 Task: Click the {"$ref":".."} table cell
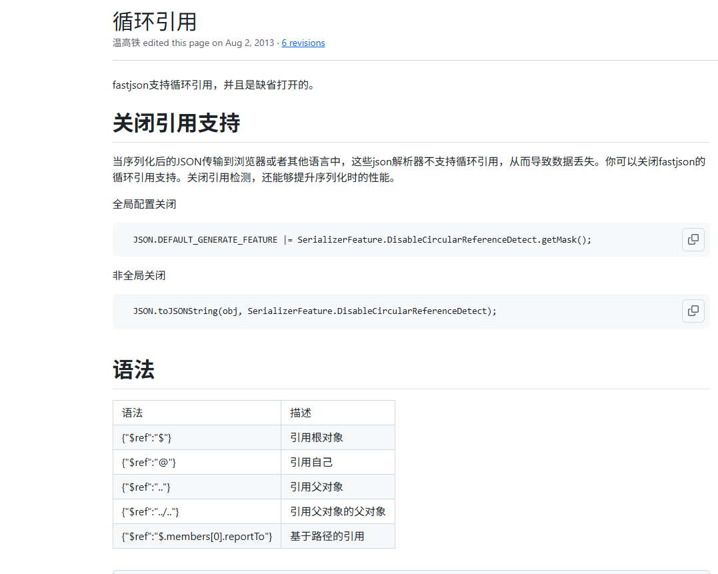click(197, 487)
